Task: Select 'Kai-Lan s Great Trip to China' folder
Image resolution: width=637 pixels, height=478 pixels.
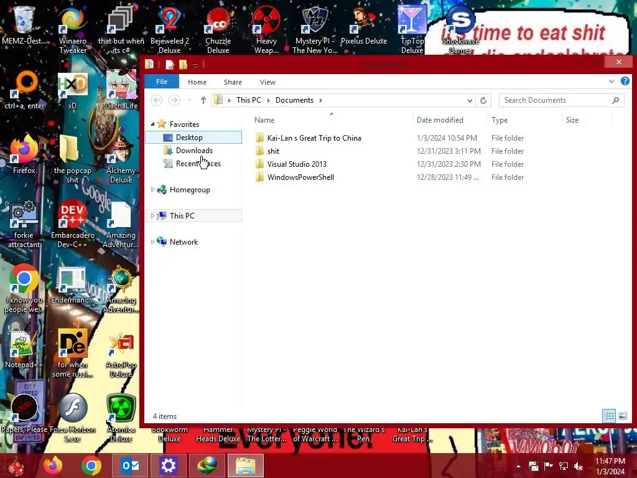Action: click(314, 138)
